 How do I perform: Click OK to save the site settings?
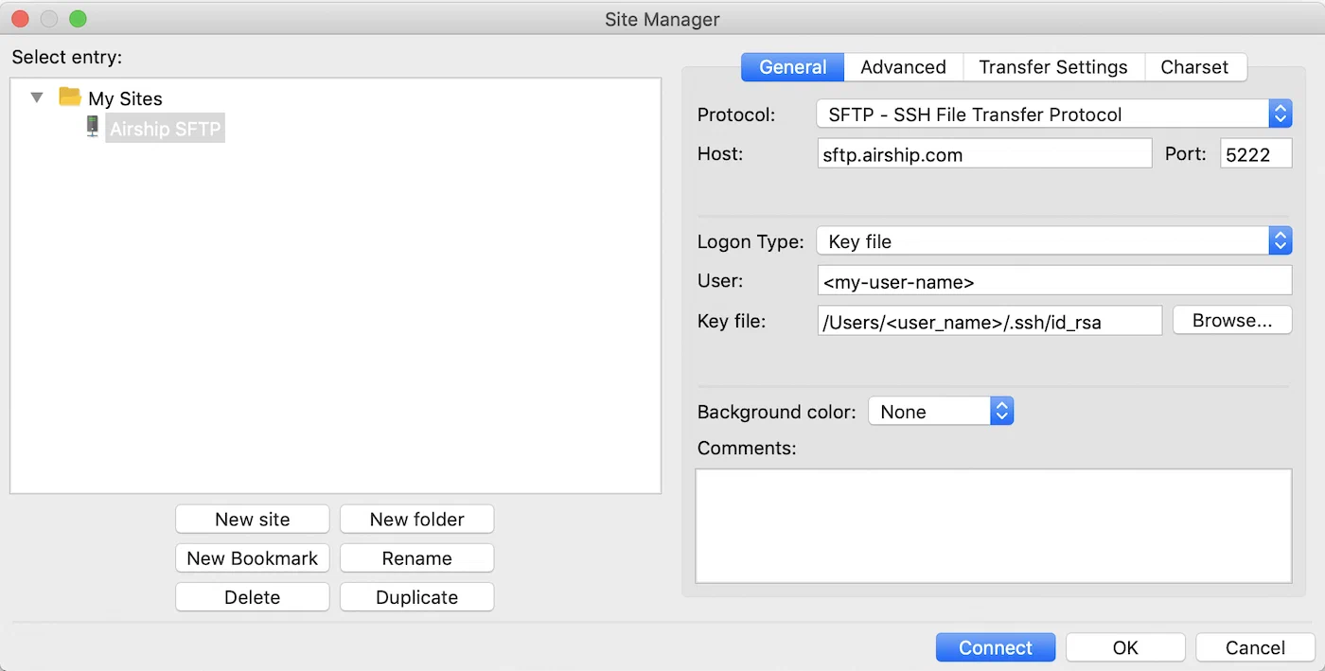point(1125,647)
